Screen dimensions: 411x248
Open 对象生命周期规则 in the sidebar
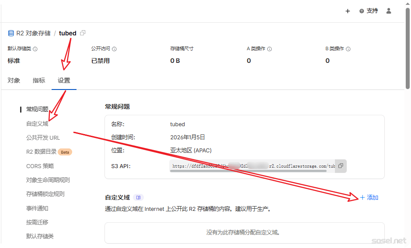click(x=48, y=180)
